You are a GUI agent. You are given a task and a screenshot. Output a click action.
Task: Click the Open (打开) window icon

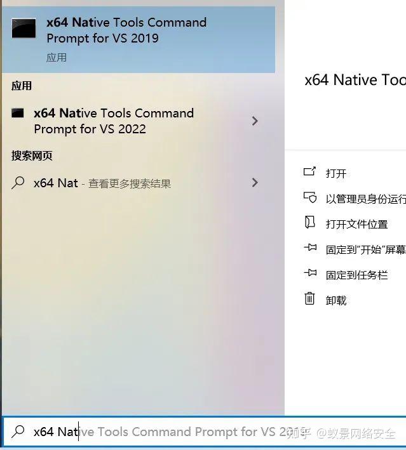coord(310,171)
